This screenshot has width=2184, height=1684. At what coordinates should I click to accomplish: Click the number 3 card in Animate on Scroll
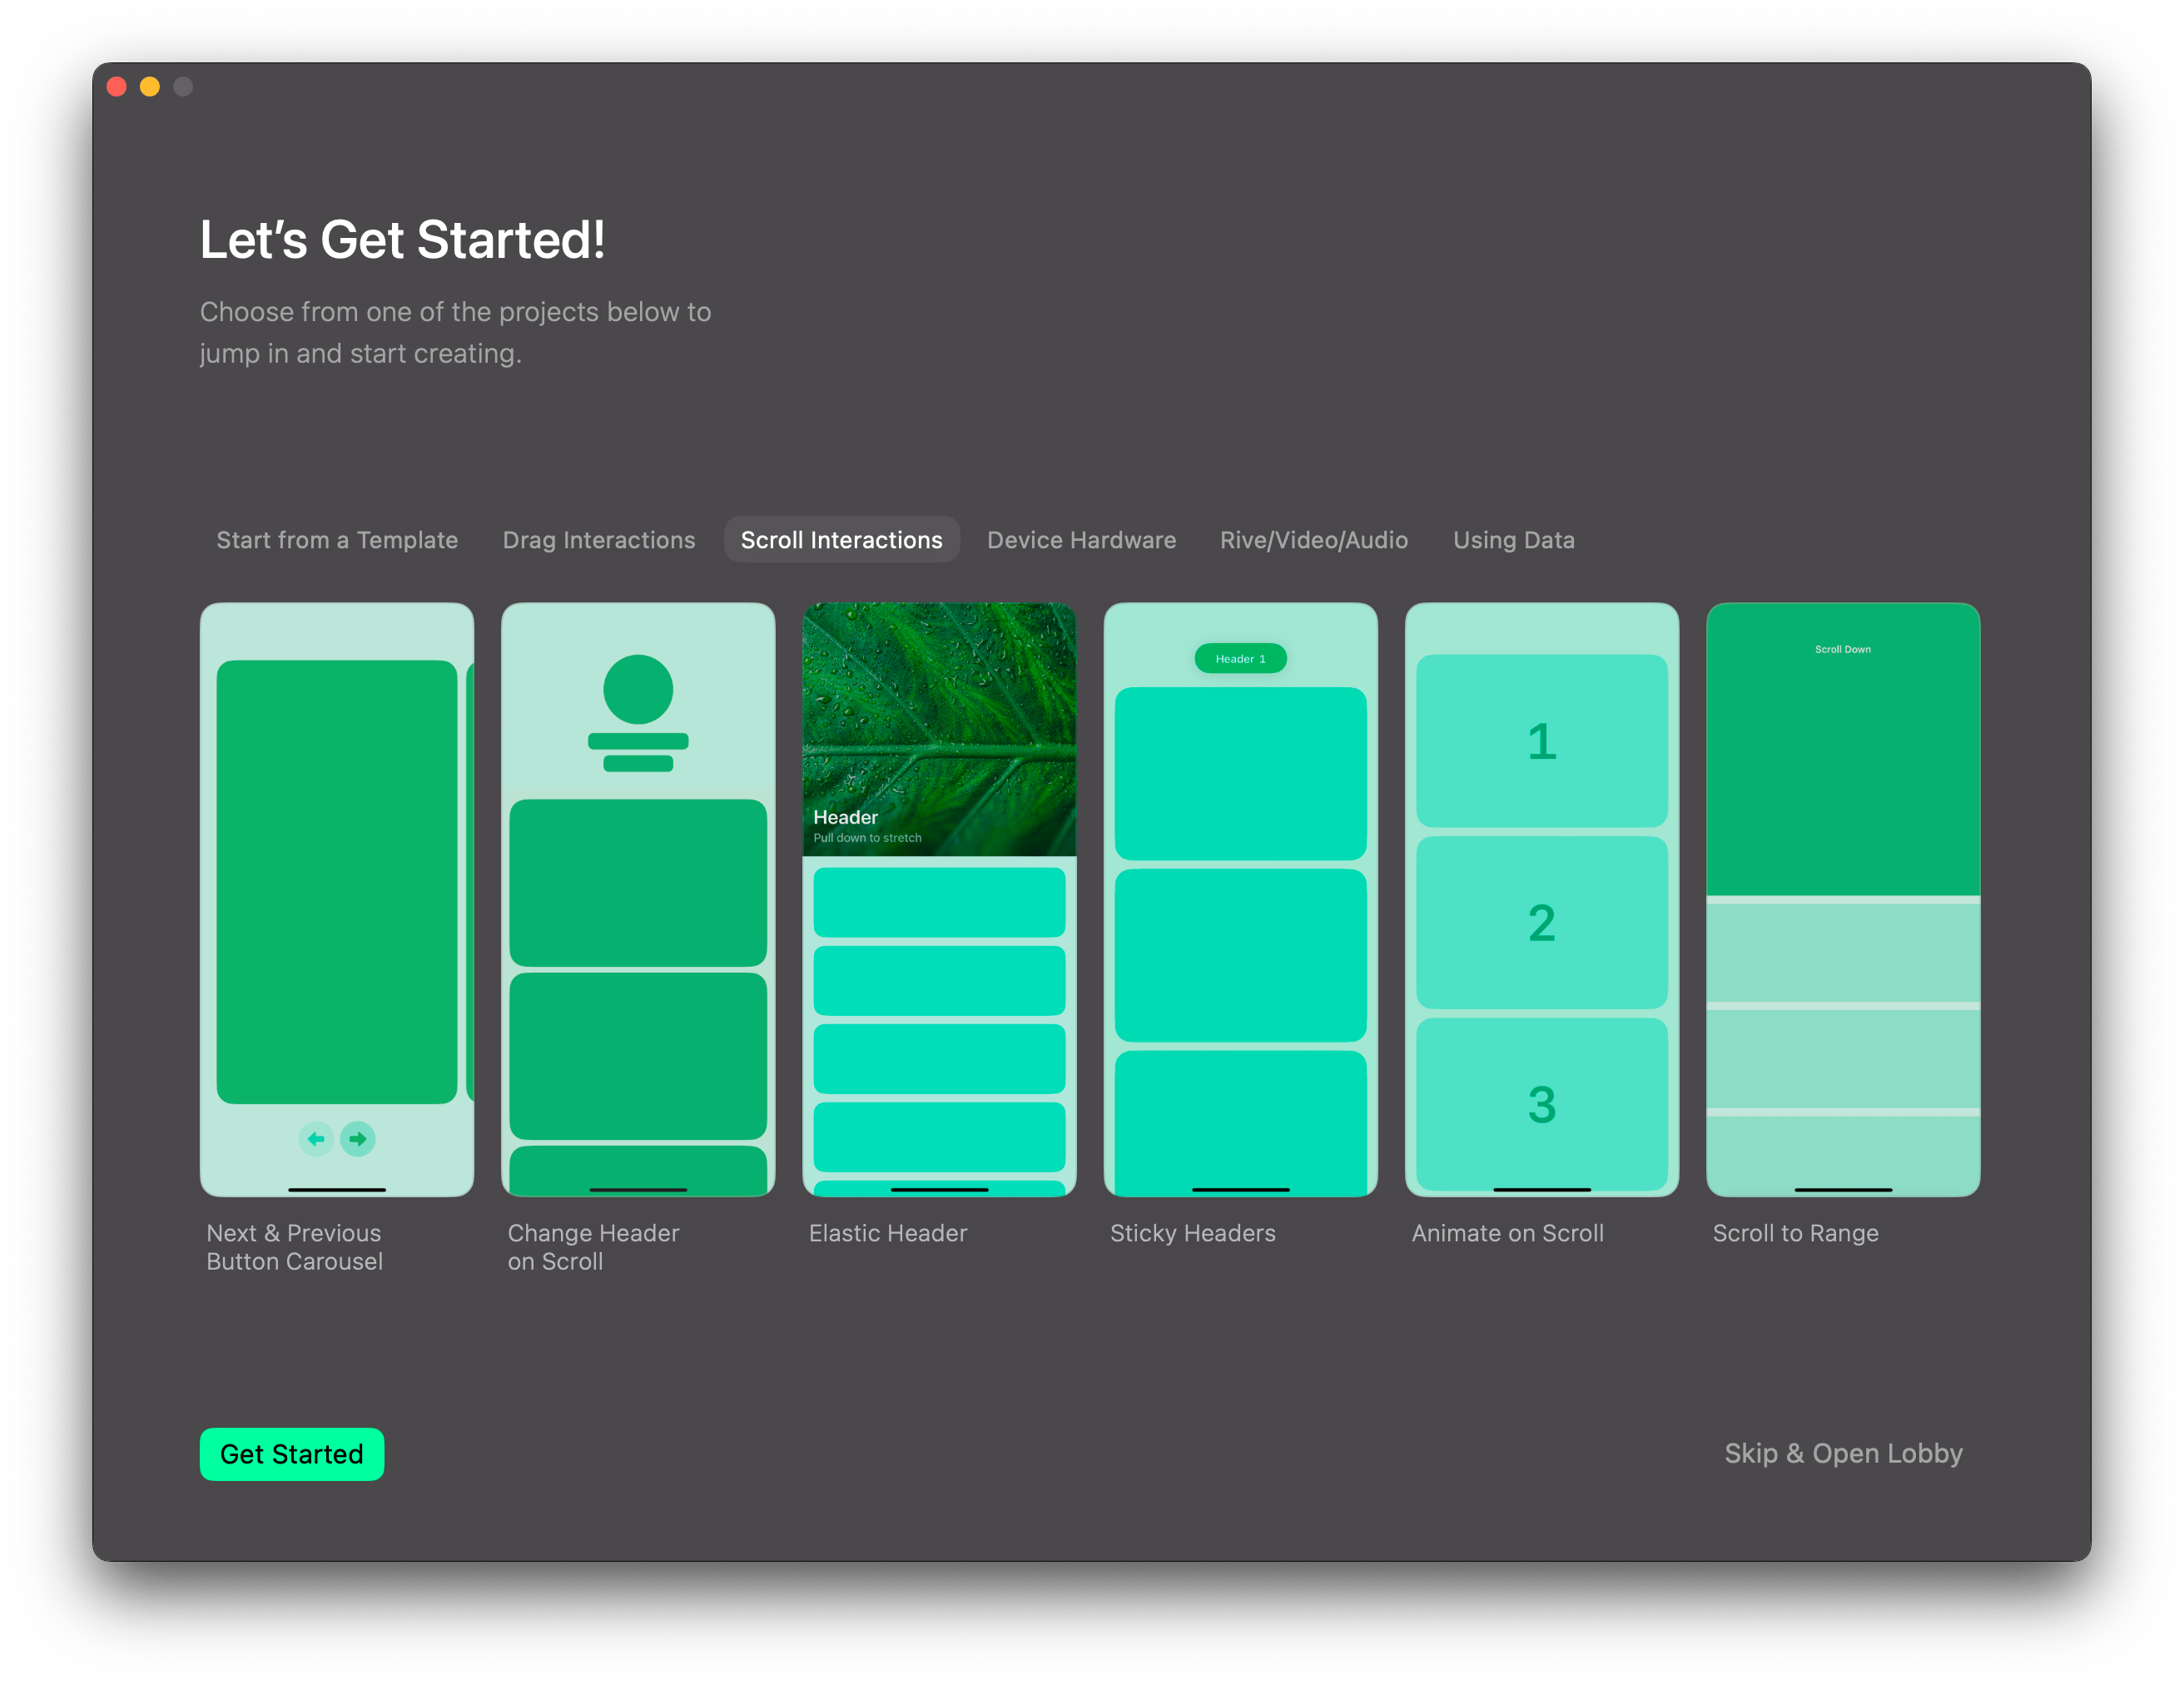click(x=1541, y=1102)
